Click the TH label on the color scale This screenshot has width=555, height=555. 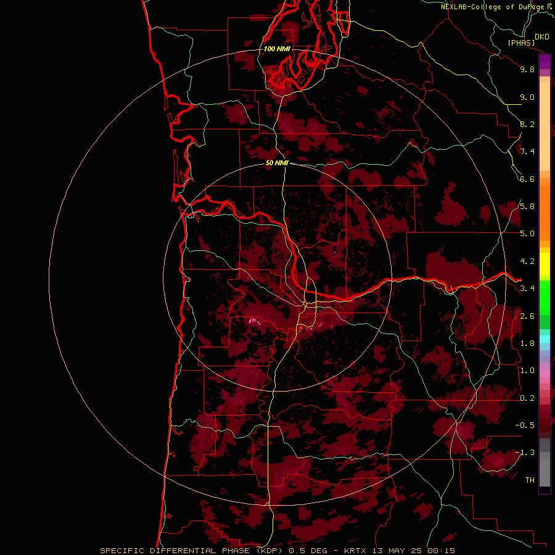530,480
